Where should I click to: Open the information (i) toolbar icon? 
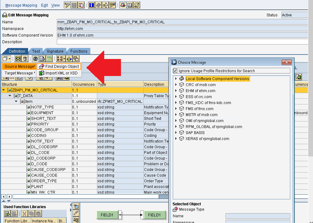(x=91, y=5)
